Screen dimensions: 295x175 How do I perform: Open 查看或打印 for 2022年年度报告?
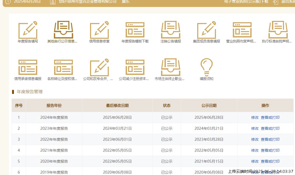(270, 139)
